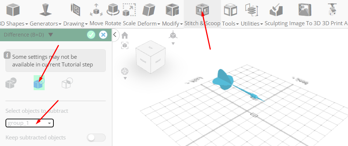
Task: Click the Sculpting label
Action: coord(276,23)
